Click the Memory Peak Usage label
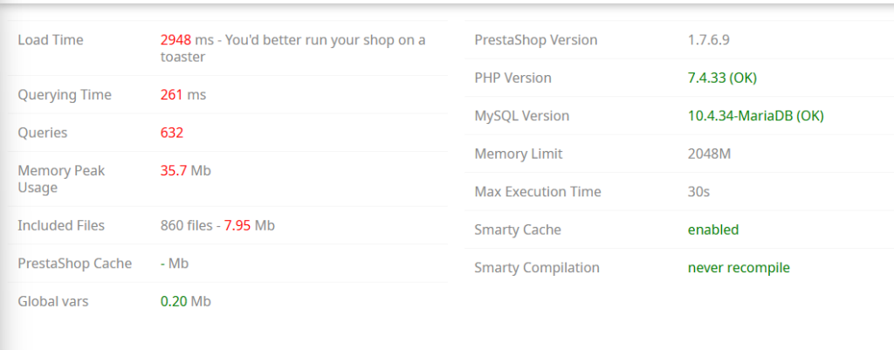Screen dimensions: 894x350 pos(61,179)
